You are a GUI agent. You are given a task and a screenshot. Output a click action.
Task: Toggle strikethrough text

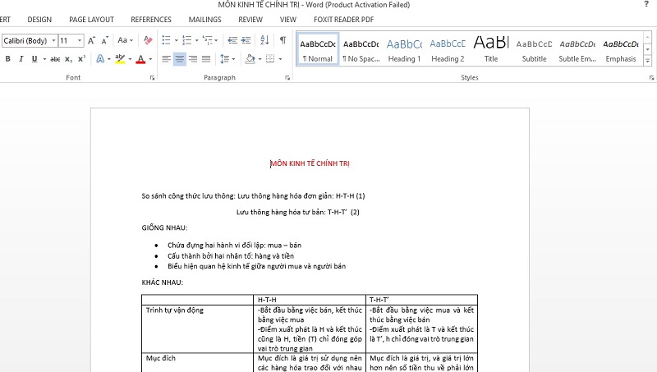coord(55,59)
